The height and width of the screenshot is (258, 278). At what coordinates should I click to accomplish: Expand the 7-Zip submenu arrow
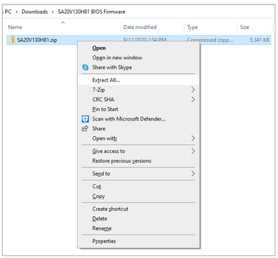coord(193,90)
